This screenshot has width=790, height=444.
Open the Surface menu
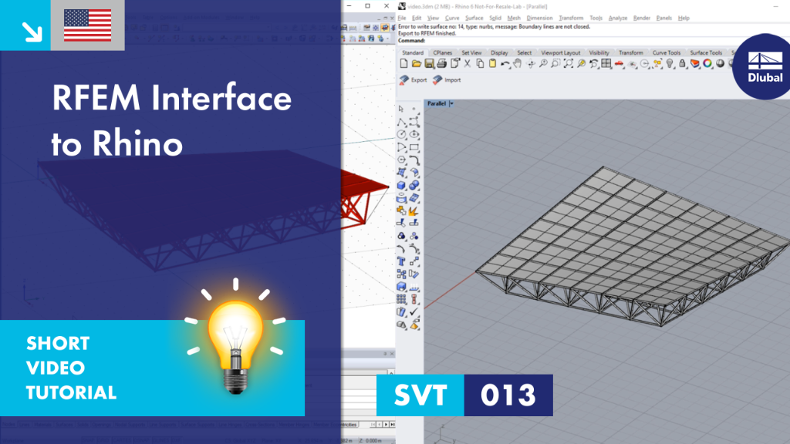pyautogui.click(x=474, y=18)
